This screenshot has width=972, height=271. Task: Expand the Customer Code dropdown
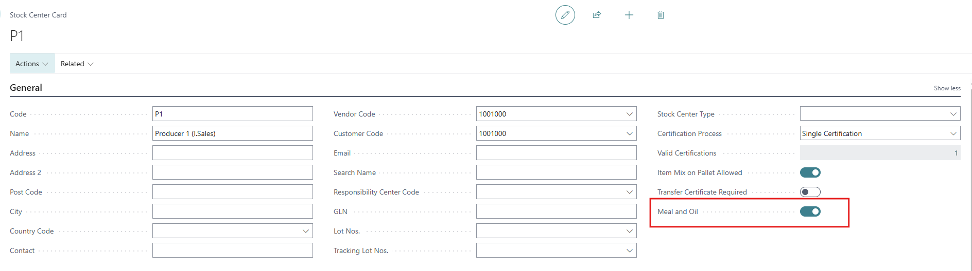[629, 133]
